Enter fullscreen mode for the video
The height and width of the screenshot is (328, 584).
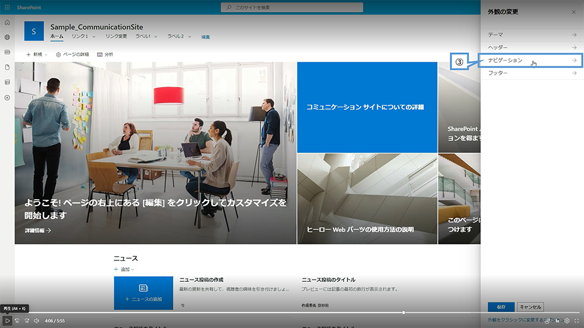[577, 320]
